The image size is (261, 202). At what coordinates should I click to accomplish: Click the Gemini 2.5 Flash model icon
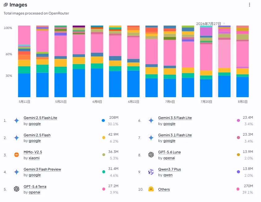[16, 138]
